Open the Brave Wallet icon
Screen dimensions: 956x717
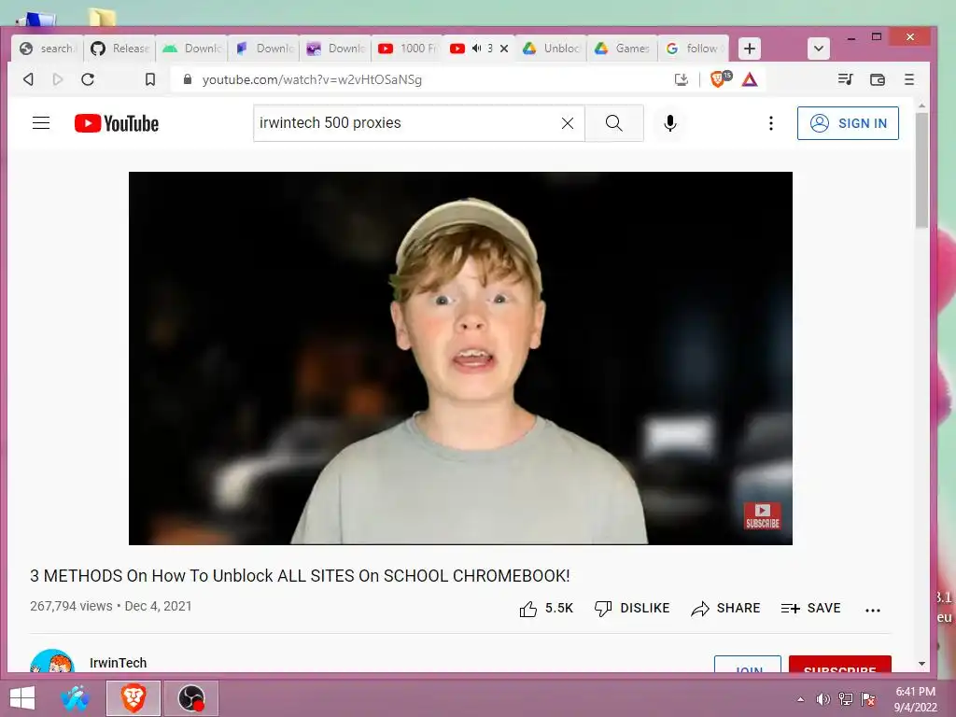coord(878,79)
